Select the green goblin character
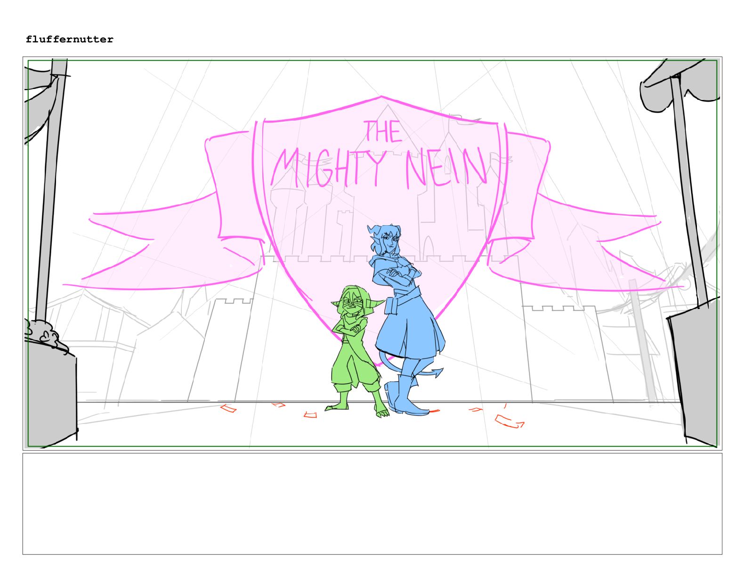 click(357, 351)
